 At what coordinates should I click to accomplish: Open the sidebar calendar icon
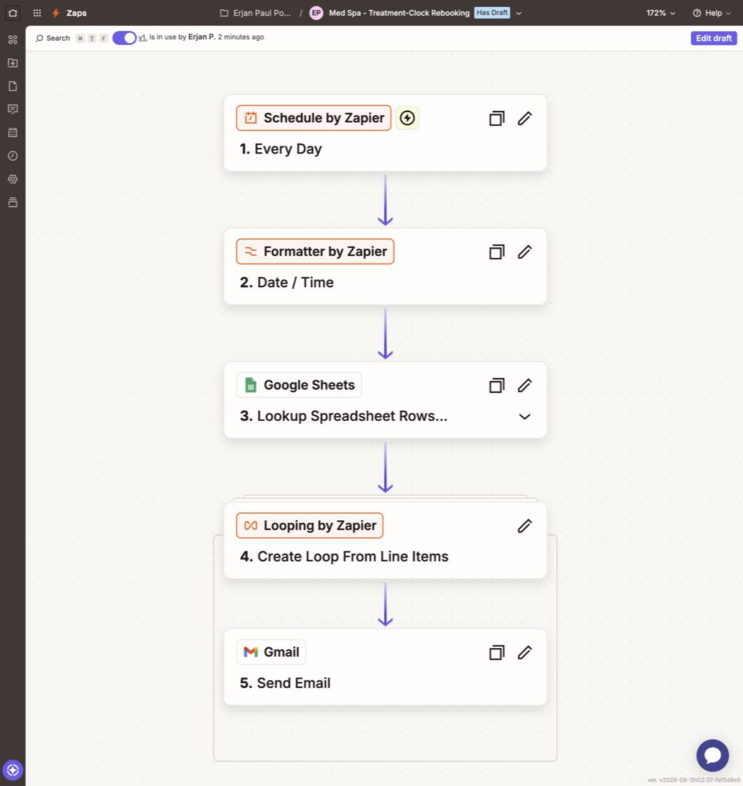pyautogui.click(x=13, y=133)
